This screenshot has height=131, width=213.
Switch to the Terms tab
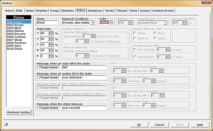133,11
